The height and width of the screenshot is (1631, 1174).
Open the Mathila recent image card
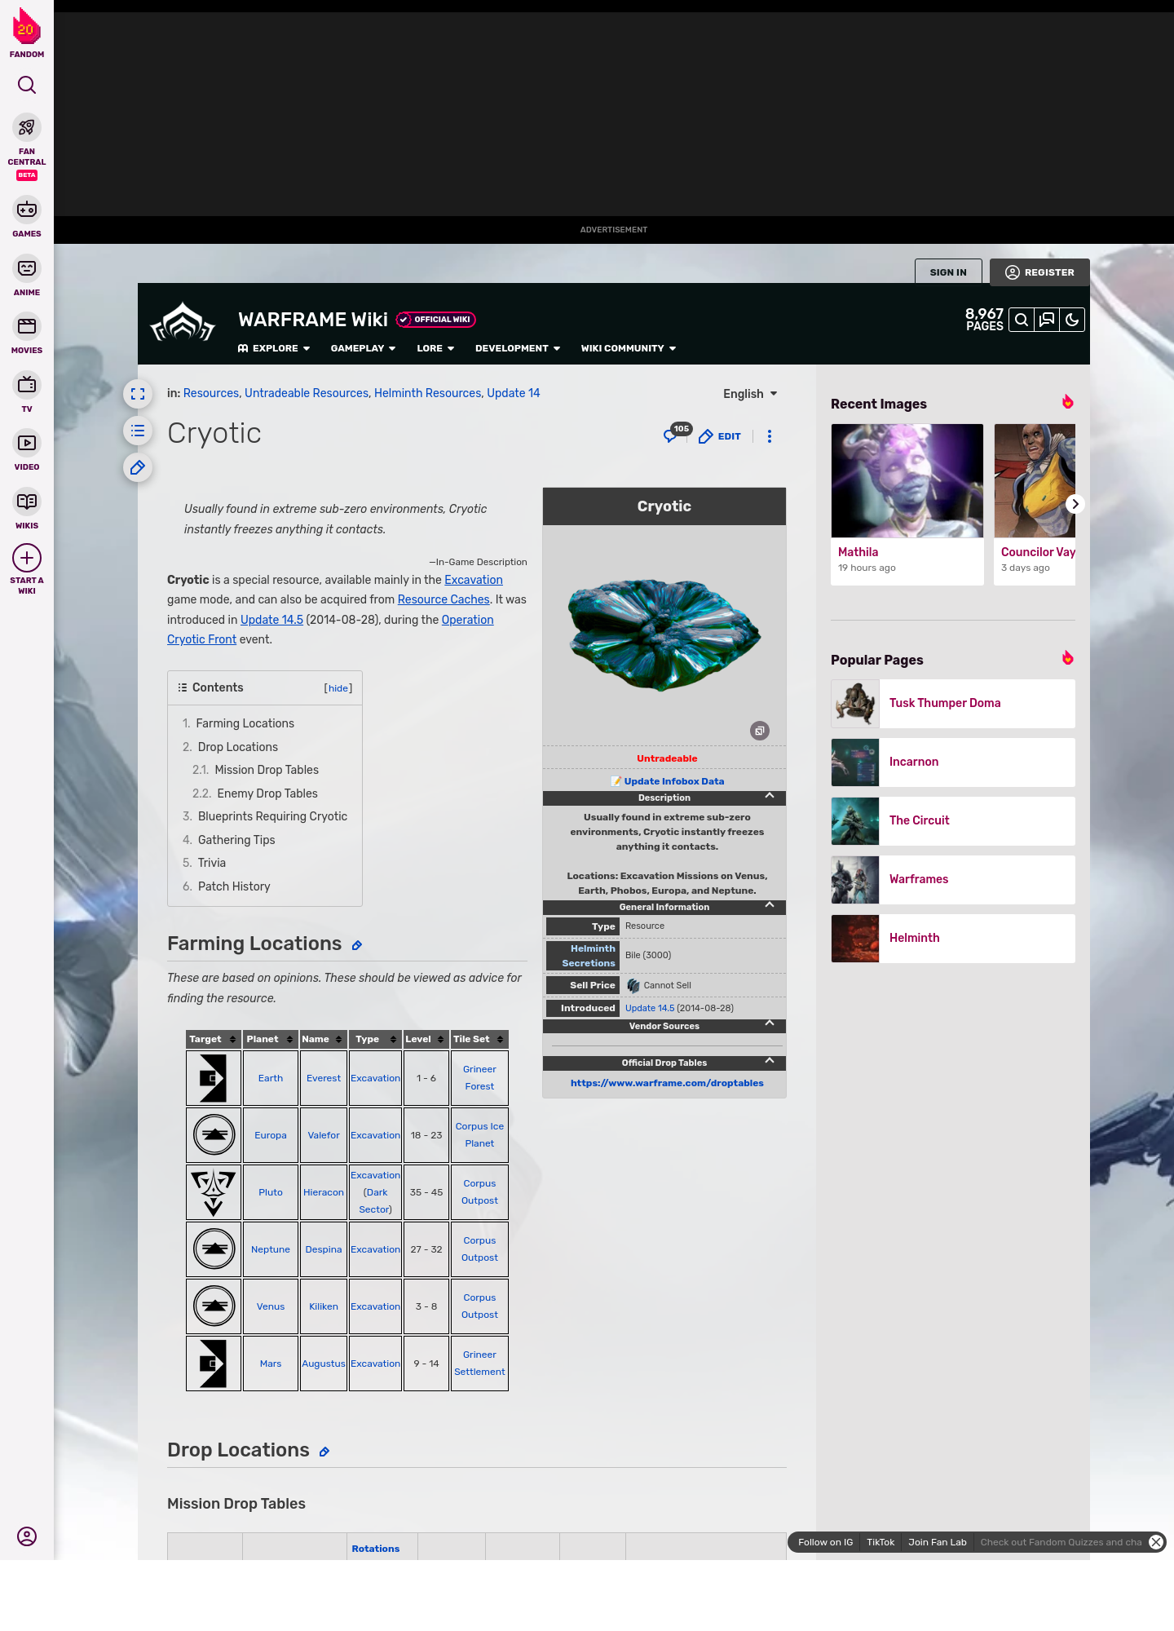907,504
